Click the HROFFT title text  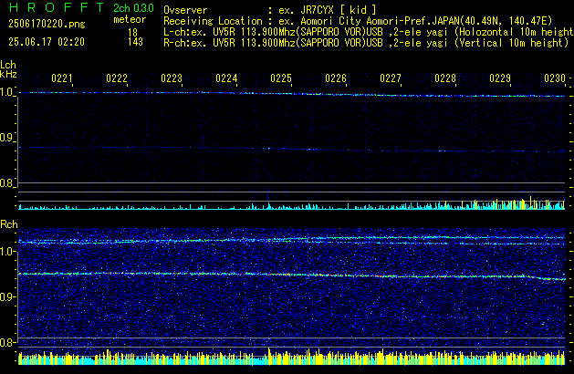(x=57, y=7)
